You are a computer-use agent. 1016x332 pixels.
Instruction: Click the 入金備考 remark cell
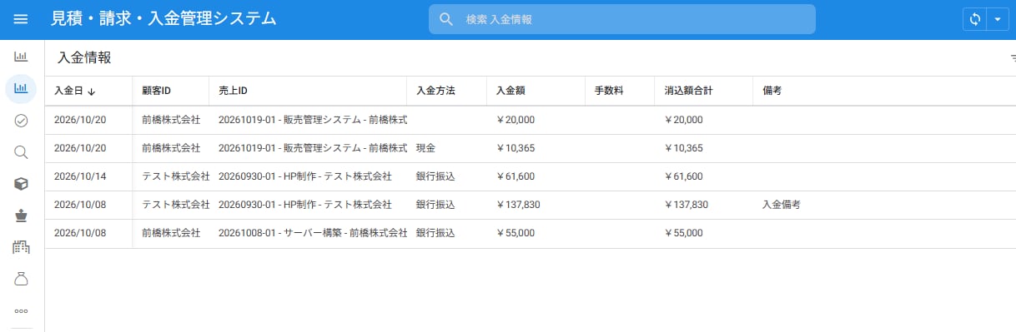click(x=782, y=205)
